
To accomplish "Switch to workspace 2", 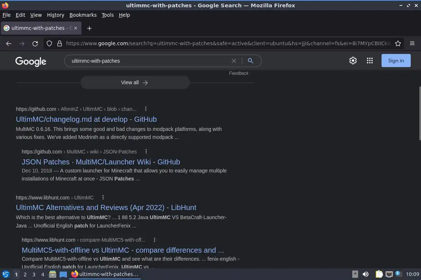I will tap(25, 275).
